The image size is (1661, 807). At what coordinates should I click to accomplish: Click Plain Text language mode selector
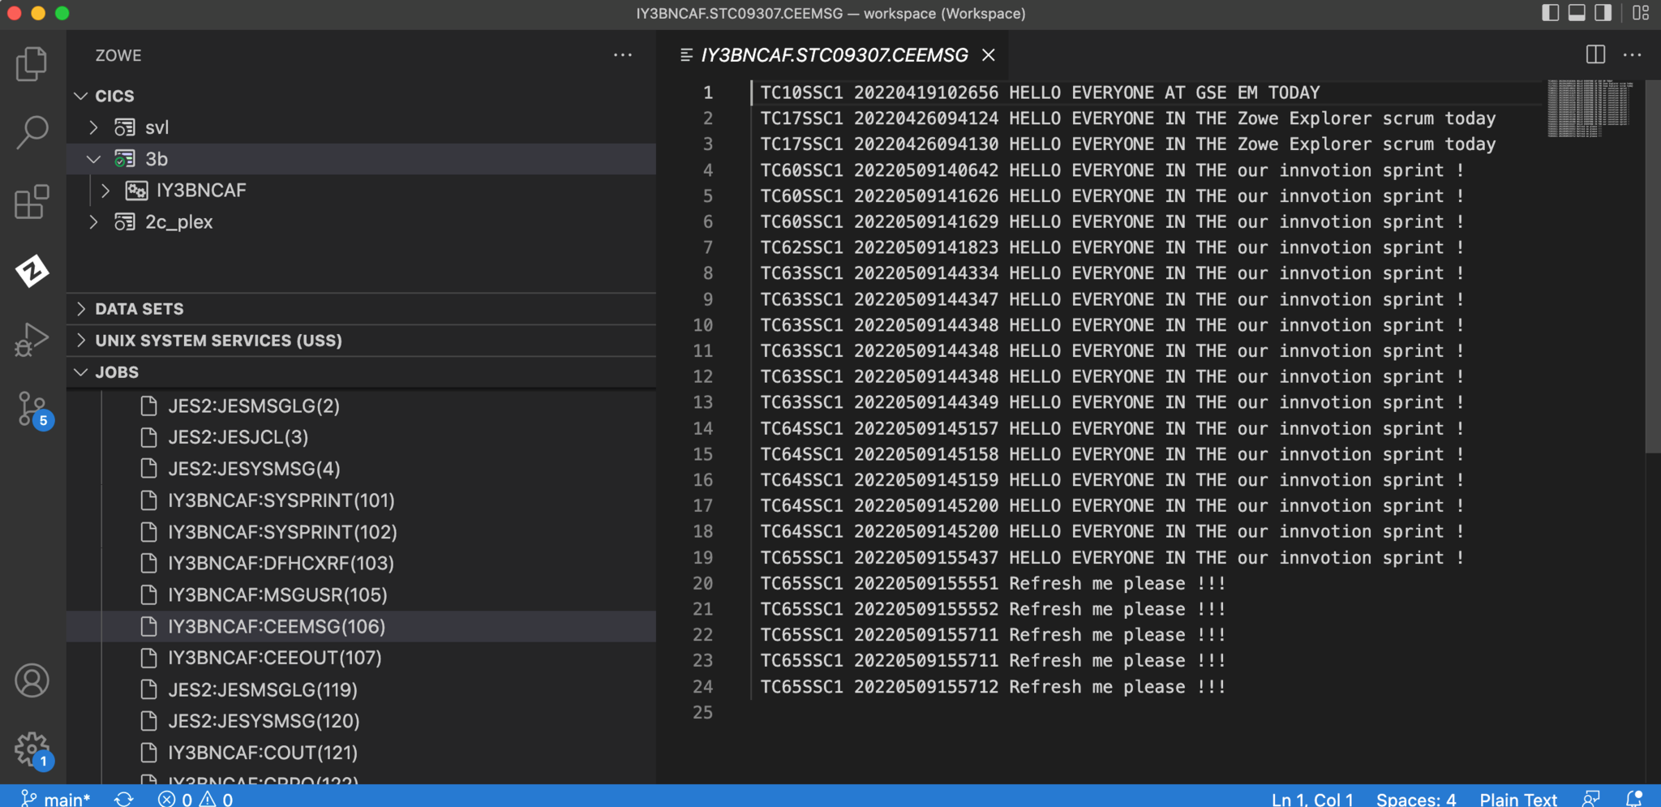coord(1518,798)
